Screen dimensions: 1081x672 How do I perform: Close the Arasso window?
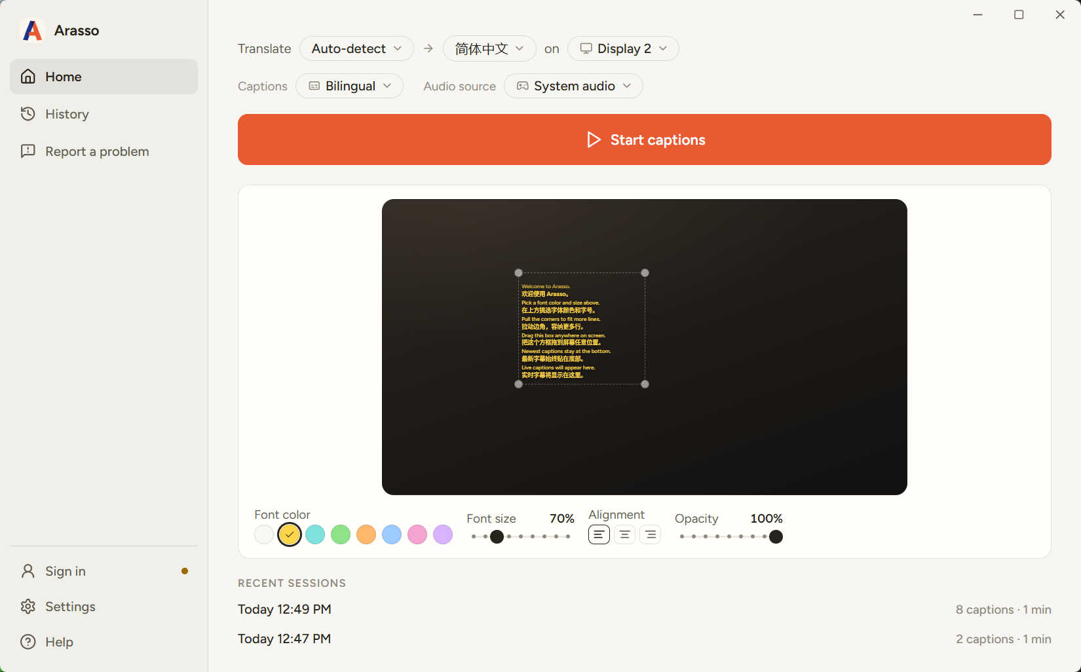[x=1060, y=14]
